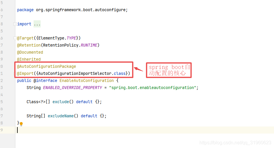Expand the folded import block
The height and width of the screenshot is (148, 274).
coord(15,24)
